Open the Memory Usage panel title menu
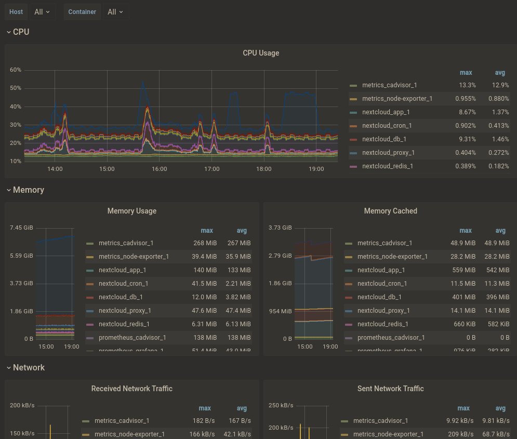This screenshot has height=439, width=517. [x=132, y=211]
